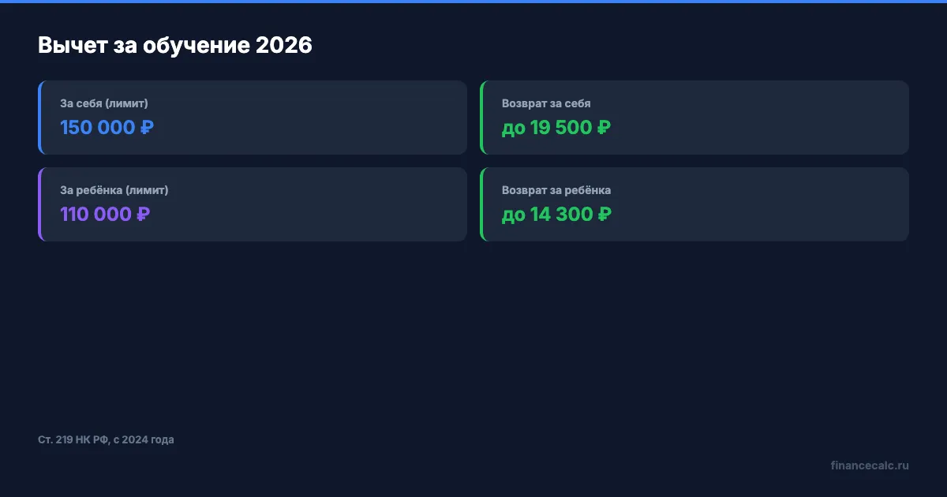Click the green left accent of "Возврат за себя" card
947x497 pixels.
481,118
